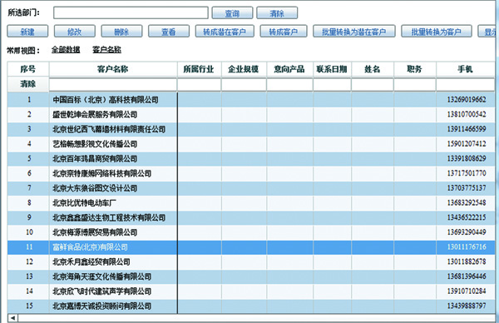Image resolution: width=499 pixels, height=323 pixels.
Task: Select row 北京梅源博展贸易有限公司
Action: pyautogui.click(x=251, y=232)
